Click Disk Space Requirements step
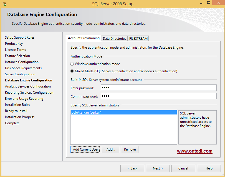The image size is (225, 177). pyautogui.click(x=23, y=68)
